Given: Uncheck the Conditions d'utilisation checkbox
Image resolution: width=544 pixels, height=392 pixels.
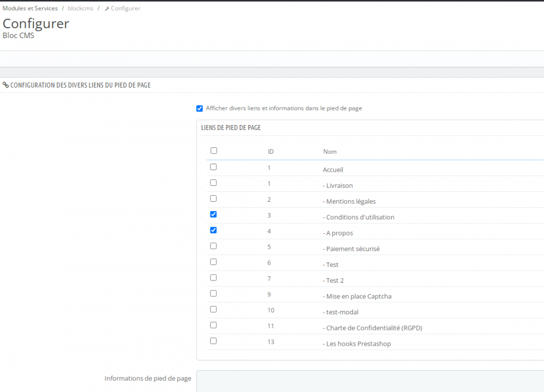Looking at the screenshot, I should click(213, 214).
